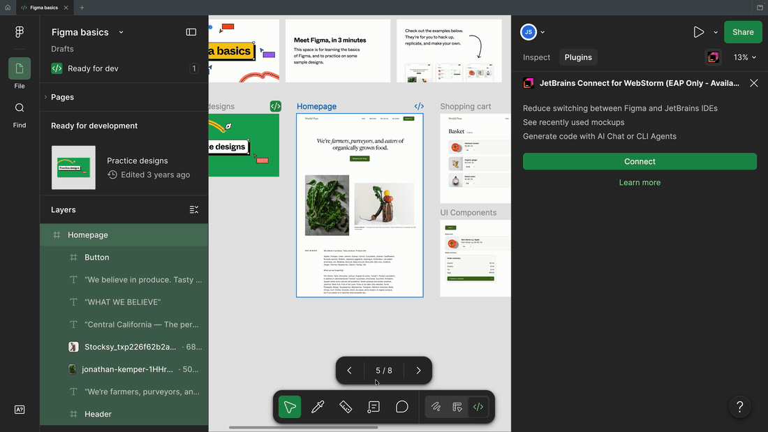The width and height of the screenshot is (768, 432).
Task: Select the Annotation tool in toolbar
Action: click(374, 407)
